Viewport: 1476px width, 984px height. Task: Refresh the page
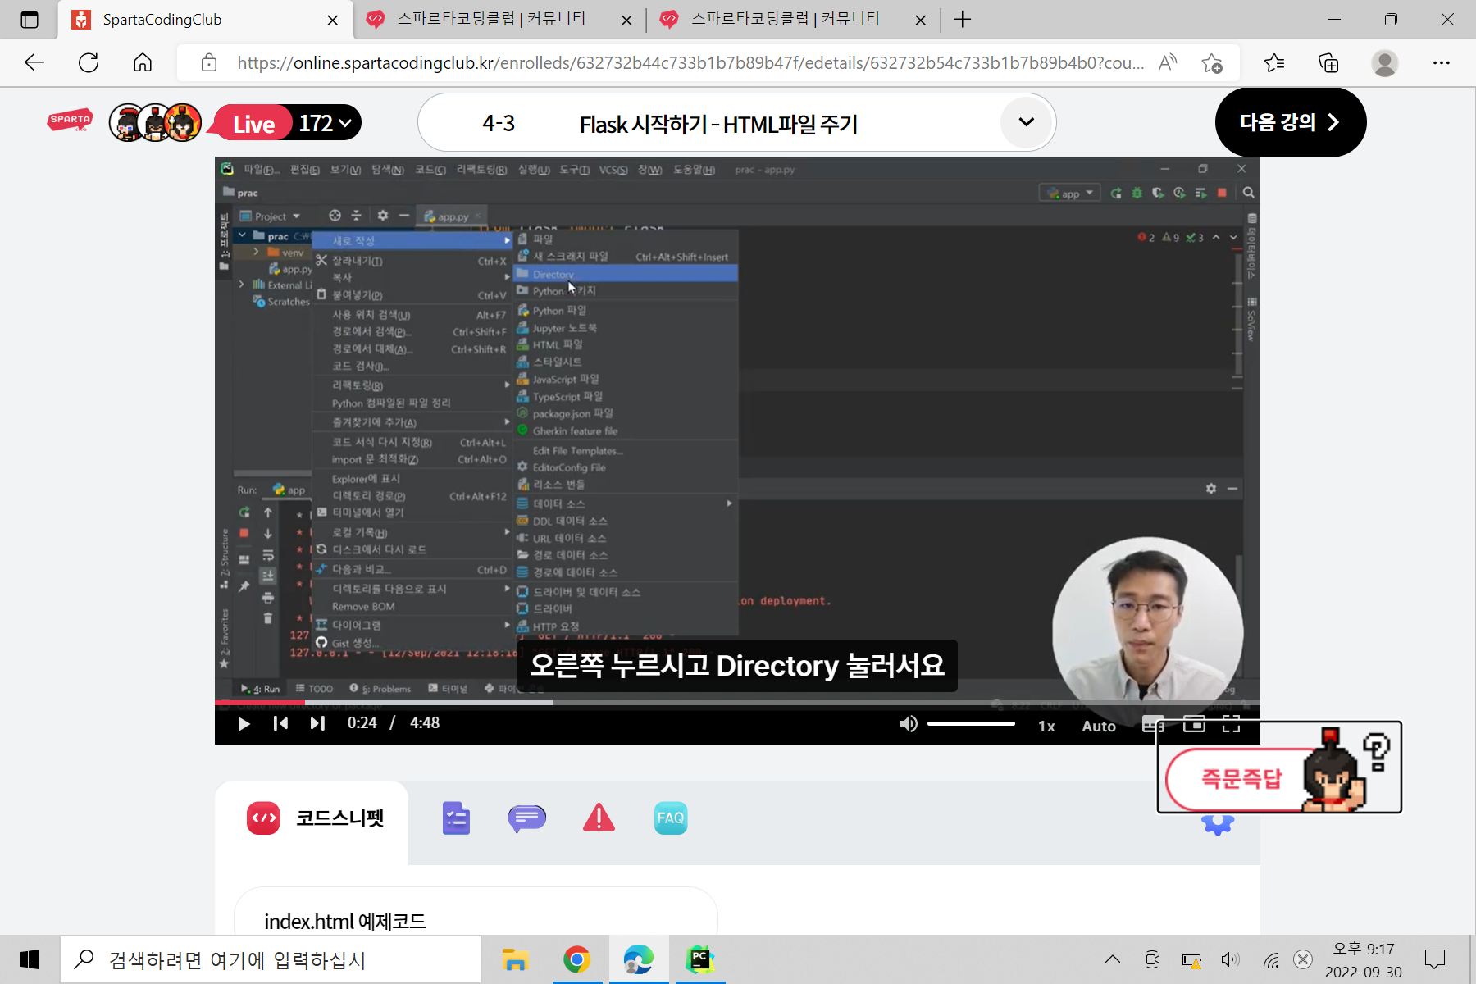coord(89,62)
